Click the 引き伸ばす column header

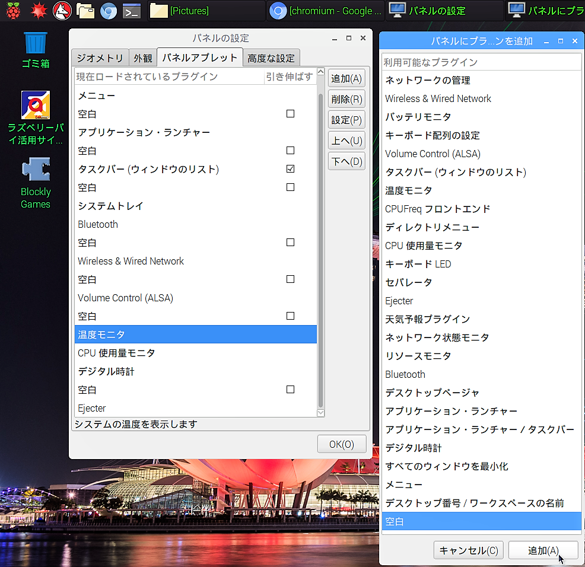pos(290,77)
